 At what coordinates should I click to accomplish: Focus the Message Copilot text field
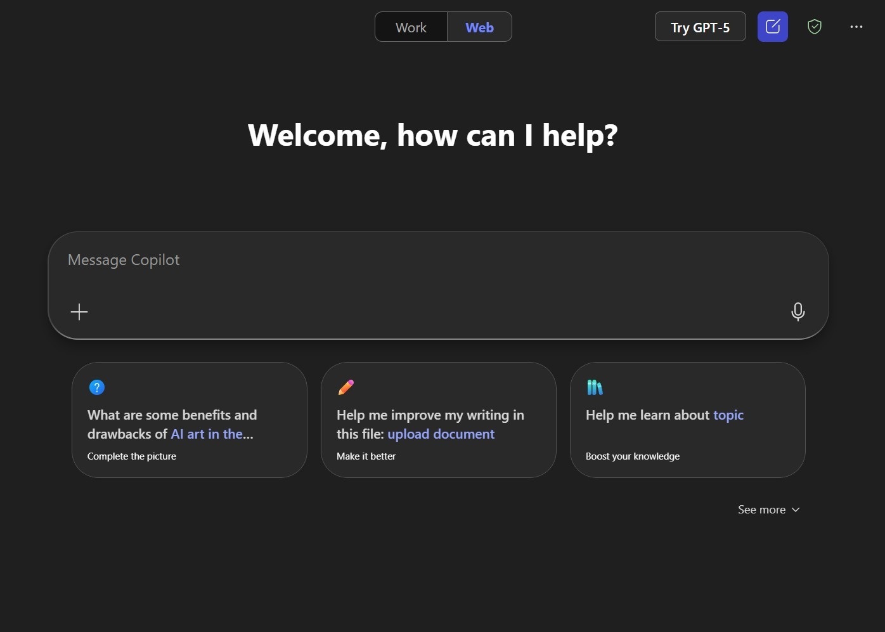point(437,261)
